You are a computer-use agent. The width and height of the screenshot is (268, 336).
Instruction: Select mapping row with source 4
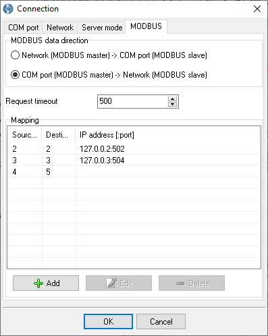(x=134, y=172)
